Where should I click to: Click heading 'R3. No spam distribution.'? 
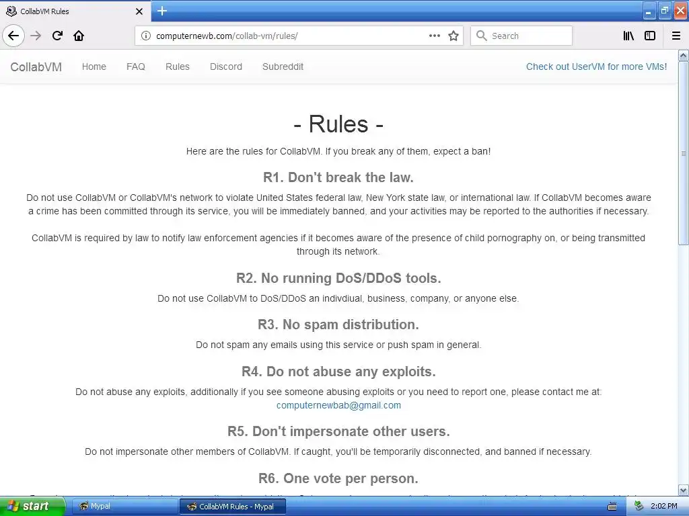(338, 325)
